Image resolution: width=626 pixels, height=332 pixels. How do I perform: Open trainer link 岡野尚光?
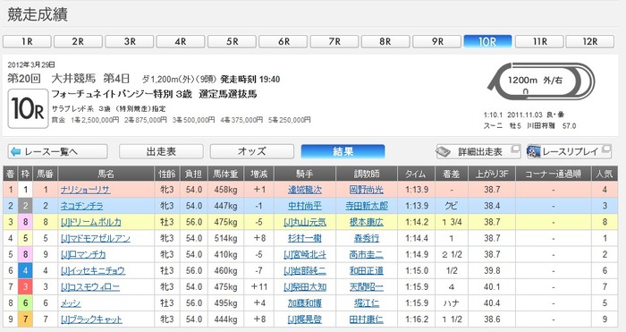[366, 190]
